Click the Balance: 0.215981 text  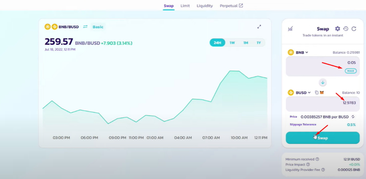(346, 52)
